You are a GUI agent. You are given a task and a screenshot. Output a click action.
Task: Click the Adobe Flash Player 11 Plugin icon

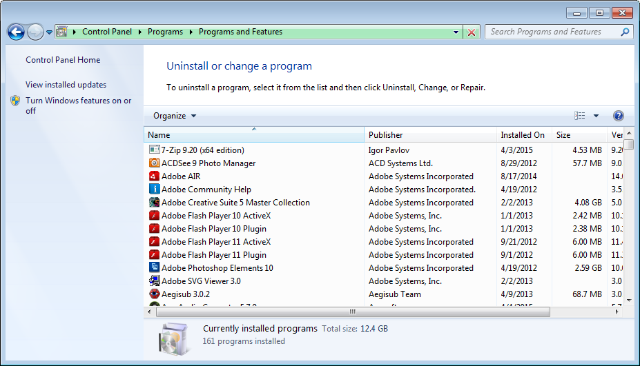click(154, 255)
